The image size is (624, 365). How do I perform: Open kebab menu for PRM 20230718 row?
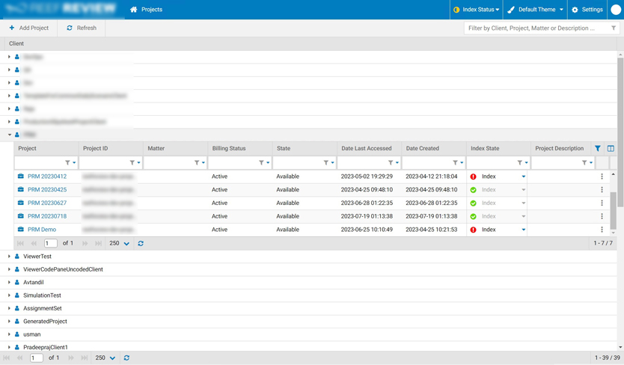tap(602, 217)
